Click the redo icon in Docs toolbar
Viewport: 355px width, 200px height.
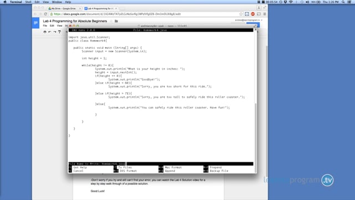click(x=54, y=32)
